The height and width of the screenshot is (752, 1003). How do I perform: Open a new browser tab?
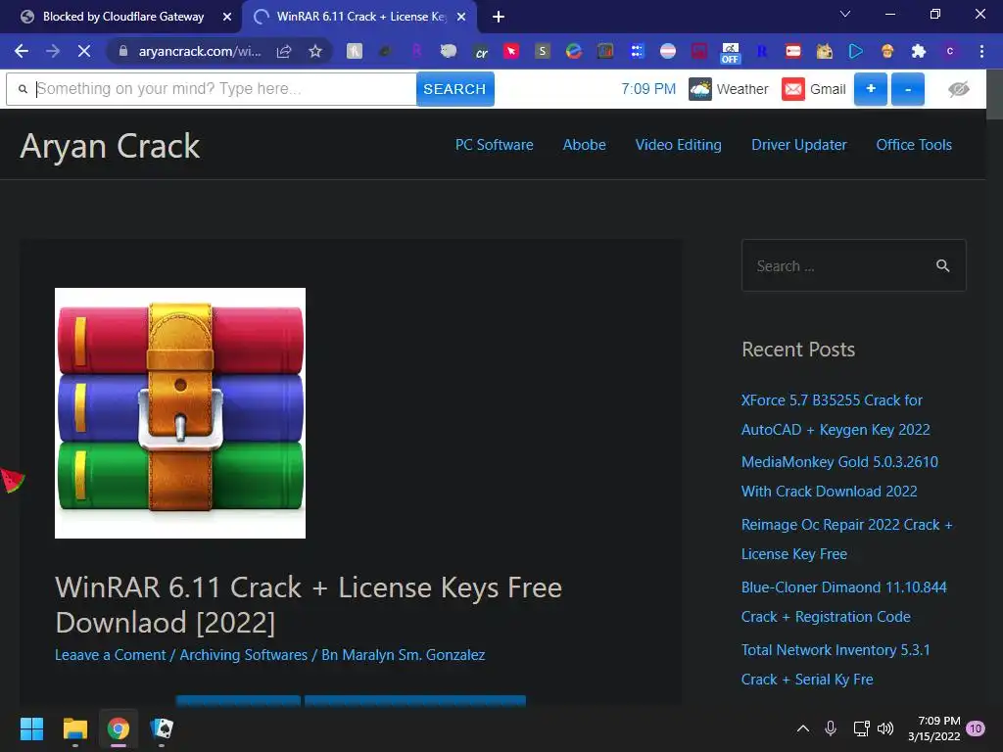pos(499,17)
